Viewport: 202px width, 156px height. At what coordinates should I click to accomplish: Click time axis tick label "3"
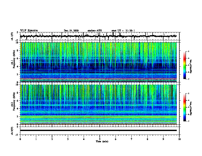[68, 139]
